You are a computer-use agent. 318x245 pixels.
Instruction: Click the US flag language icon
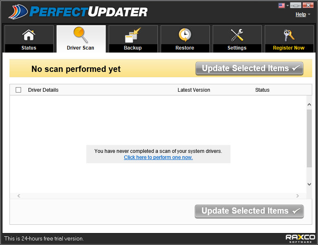point(282,5)
